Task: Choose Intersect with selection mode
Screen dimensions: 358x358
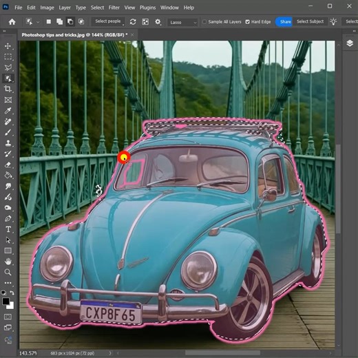Action: pos(81,21)
